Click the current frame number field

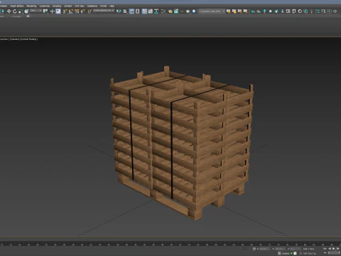click(x=334, y=253)
